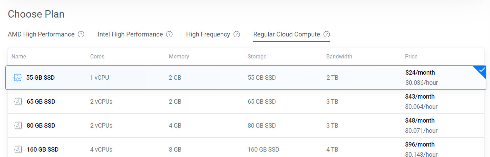This screenshot has height=157, width=490.
Task: Switch to High Frequency tab
Action: click(x=208, y=34)
